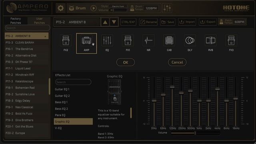Click the 1kHz band slider
The height and width of the screenshot is (144, 256).
[x=199, y=101]
